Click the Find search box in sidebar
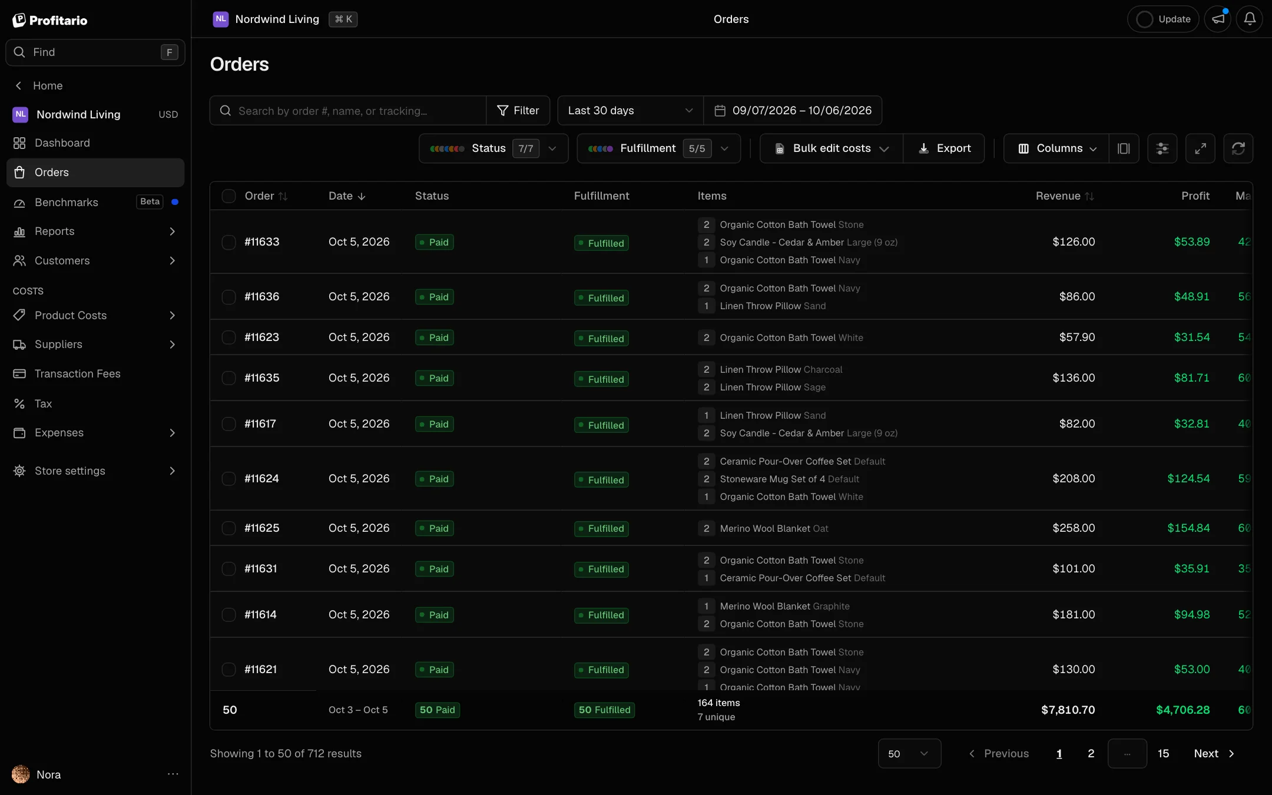The width and height of the screenshot is (1272, 795). tap(95, 52)
